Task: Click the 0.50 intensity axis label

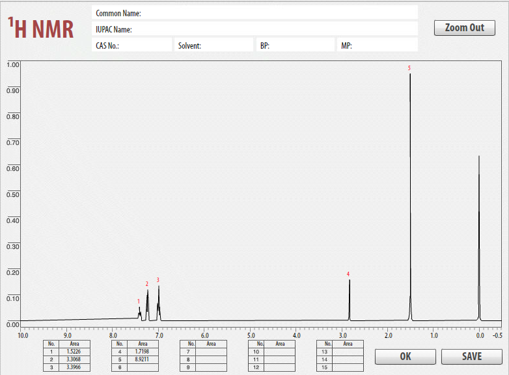Action: pyautogui.click(x=13, y=195)
